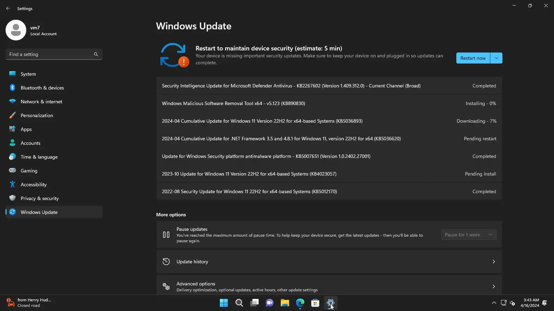Open the Restart now options dropdown arrow
This screenshot has height=311, width=554.
tap(497, 58)
